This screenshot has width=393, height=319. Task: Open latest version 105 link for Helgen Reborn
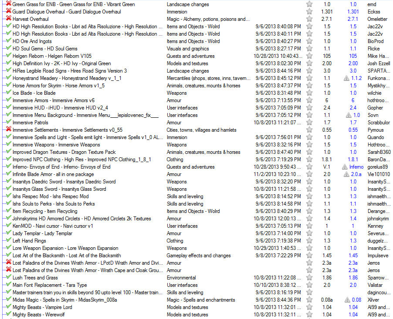click(x=353, y=56)
